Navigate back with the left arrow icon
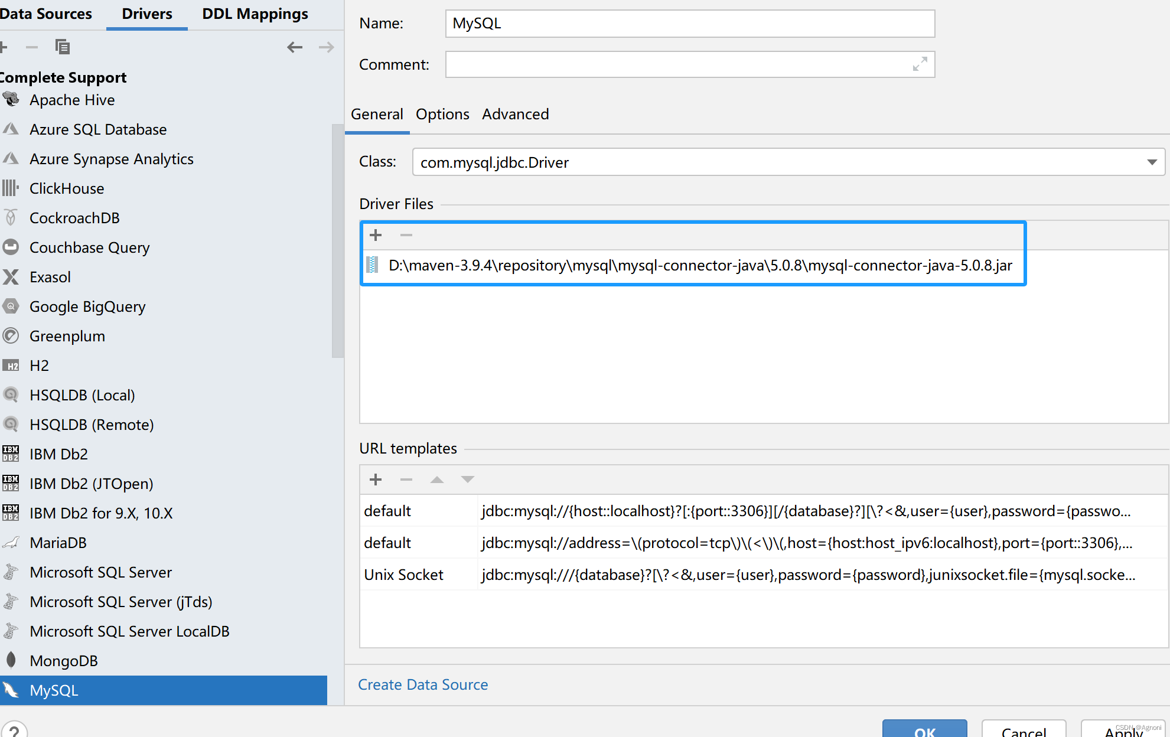1170x737 pixels. (294, 47)
